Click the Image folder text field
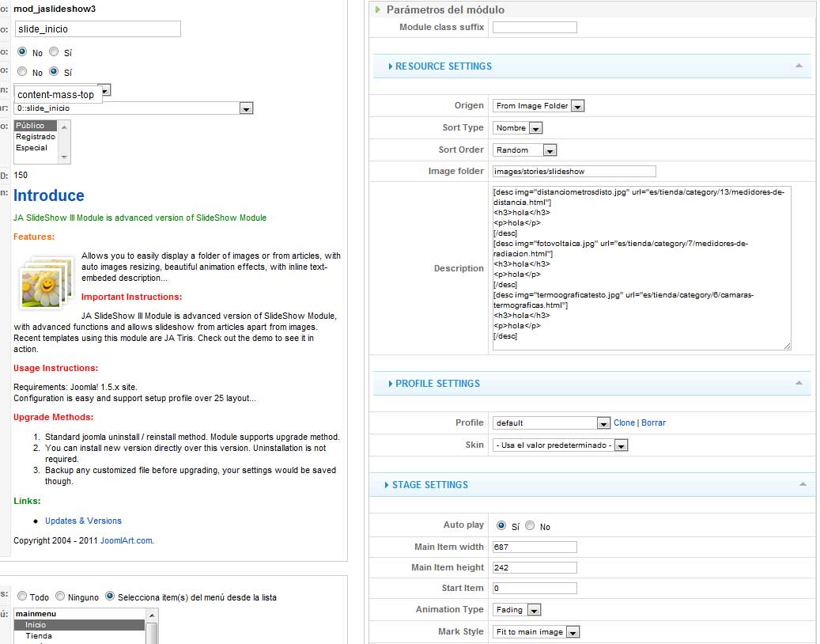The image size is (820, 644). click(x=574, y=171)
